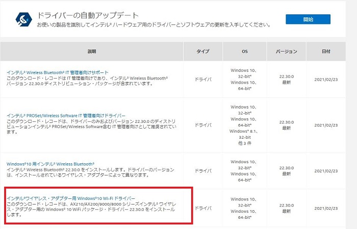Image resolution: width=357 pixels, height=229 pixels.
Task: Click date 2021/02/23 in PROSet/Wireless row
Action: click(326, 125)
